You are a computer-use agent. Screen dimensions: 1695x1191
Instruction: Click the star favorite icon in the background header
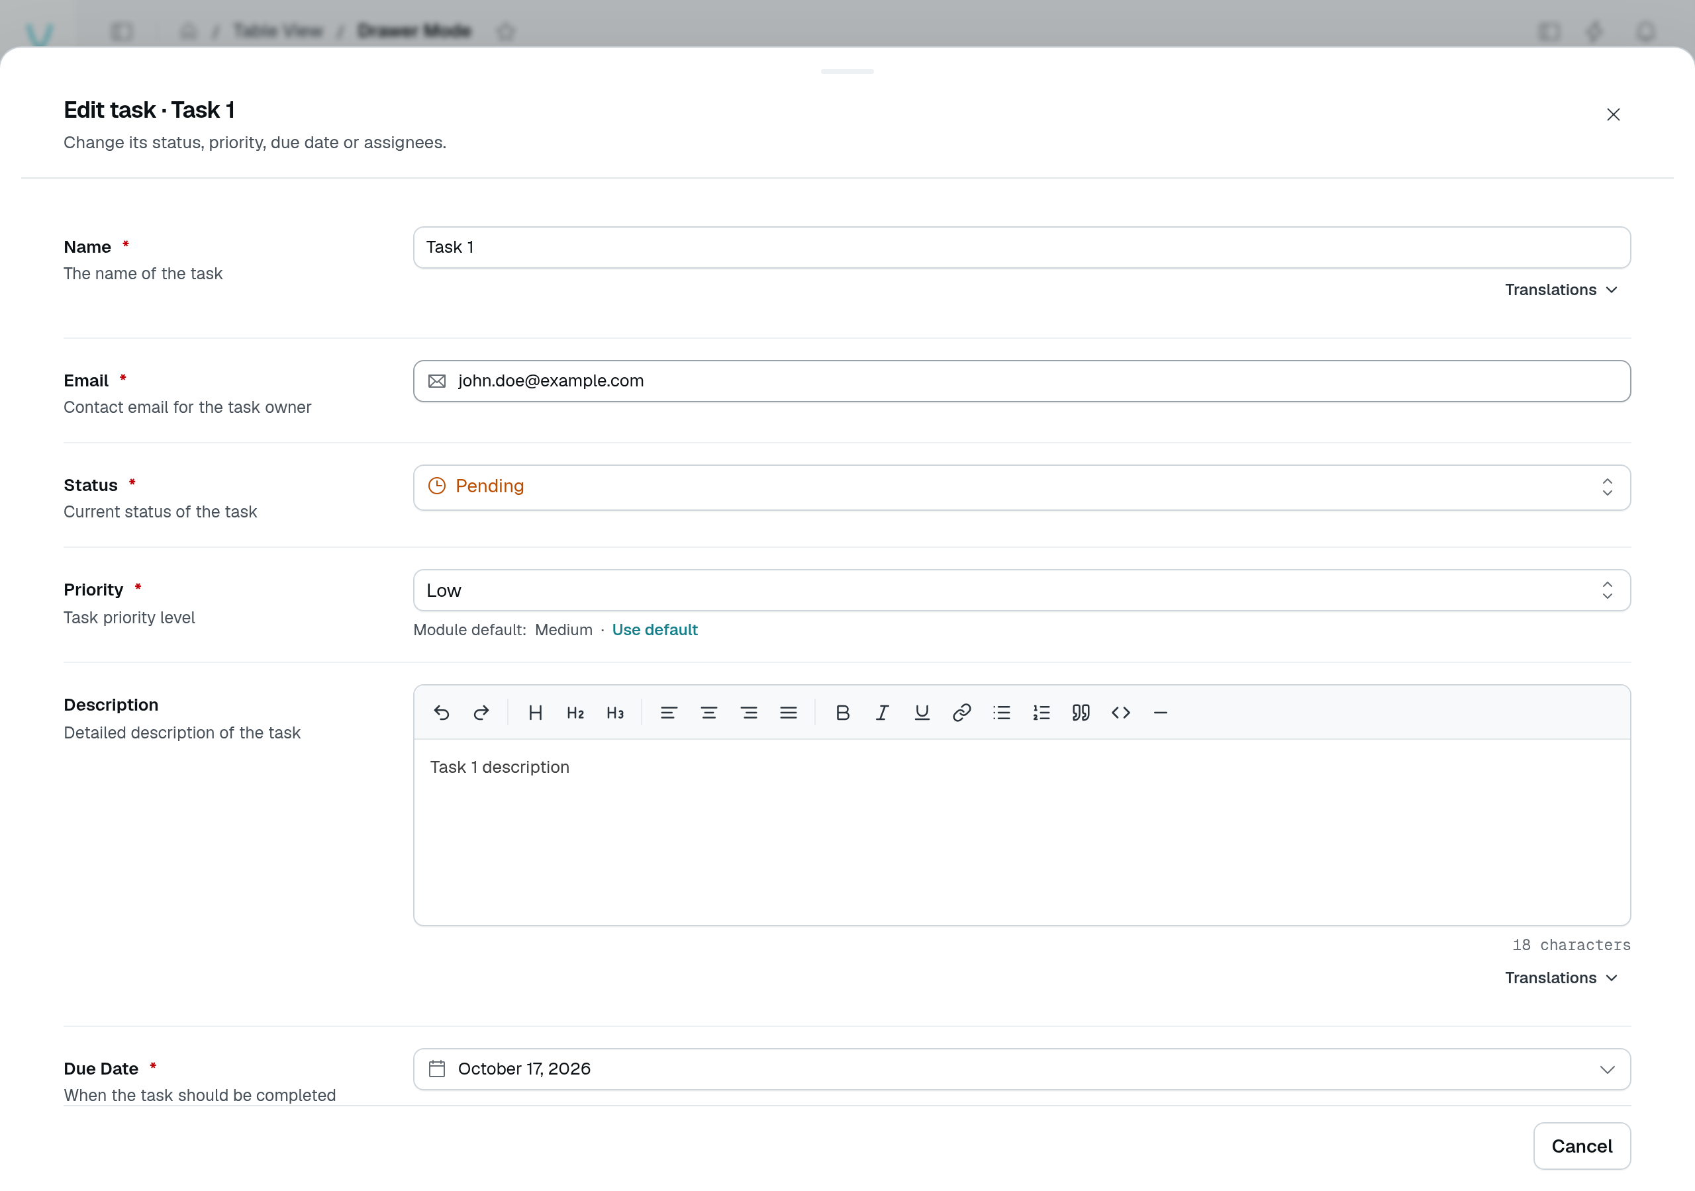(x=506, y=31)
